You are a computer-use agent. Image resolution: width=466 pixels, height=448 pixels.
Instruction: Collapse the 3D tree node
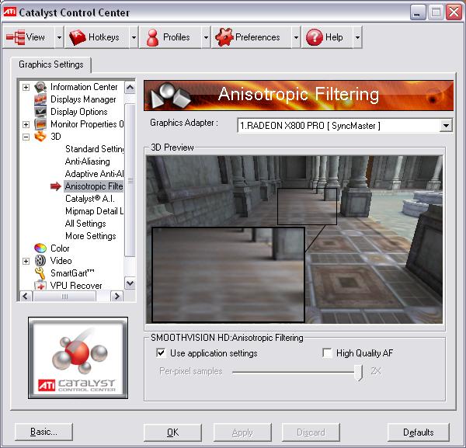click(x=26, y=137)
